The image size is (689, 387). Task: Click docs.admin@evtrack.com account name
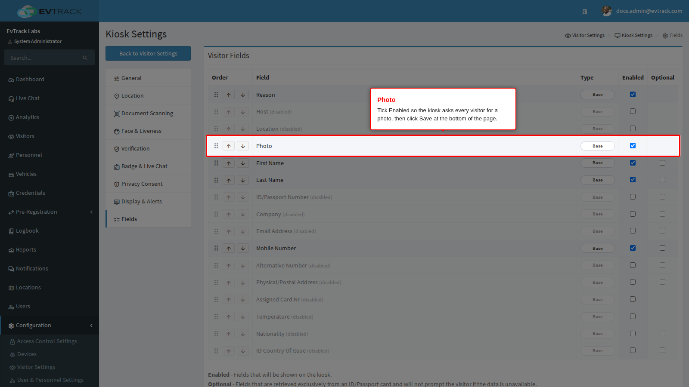649,11
